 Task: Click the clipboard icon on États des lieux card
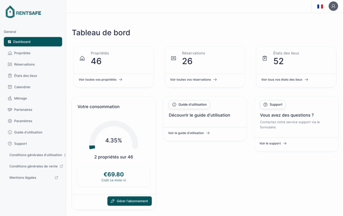click(265, 58)
